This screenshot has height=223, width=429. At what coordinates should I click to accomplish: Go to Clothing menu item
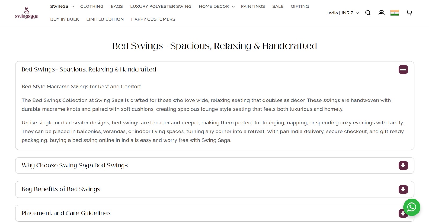click(92, 6)
